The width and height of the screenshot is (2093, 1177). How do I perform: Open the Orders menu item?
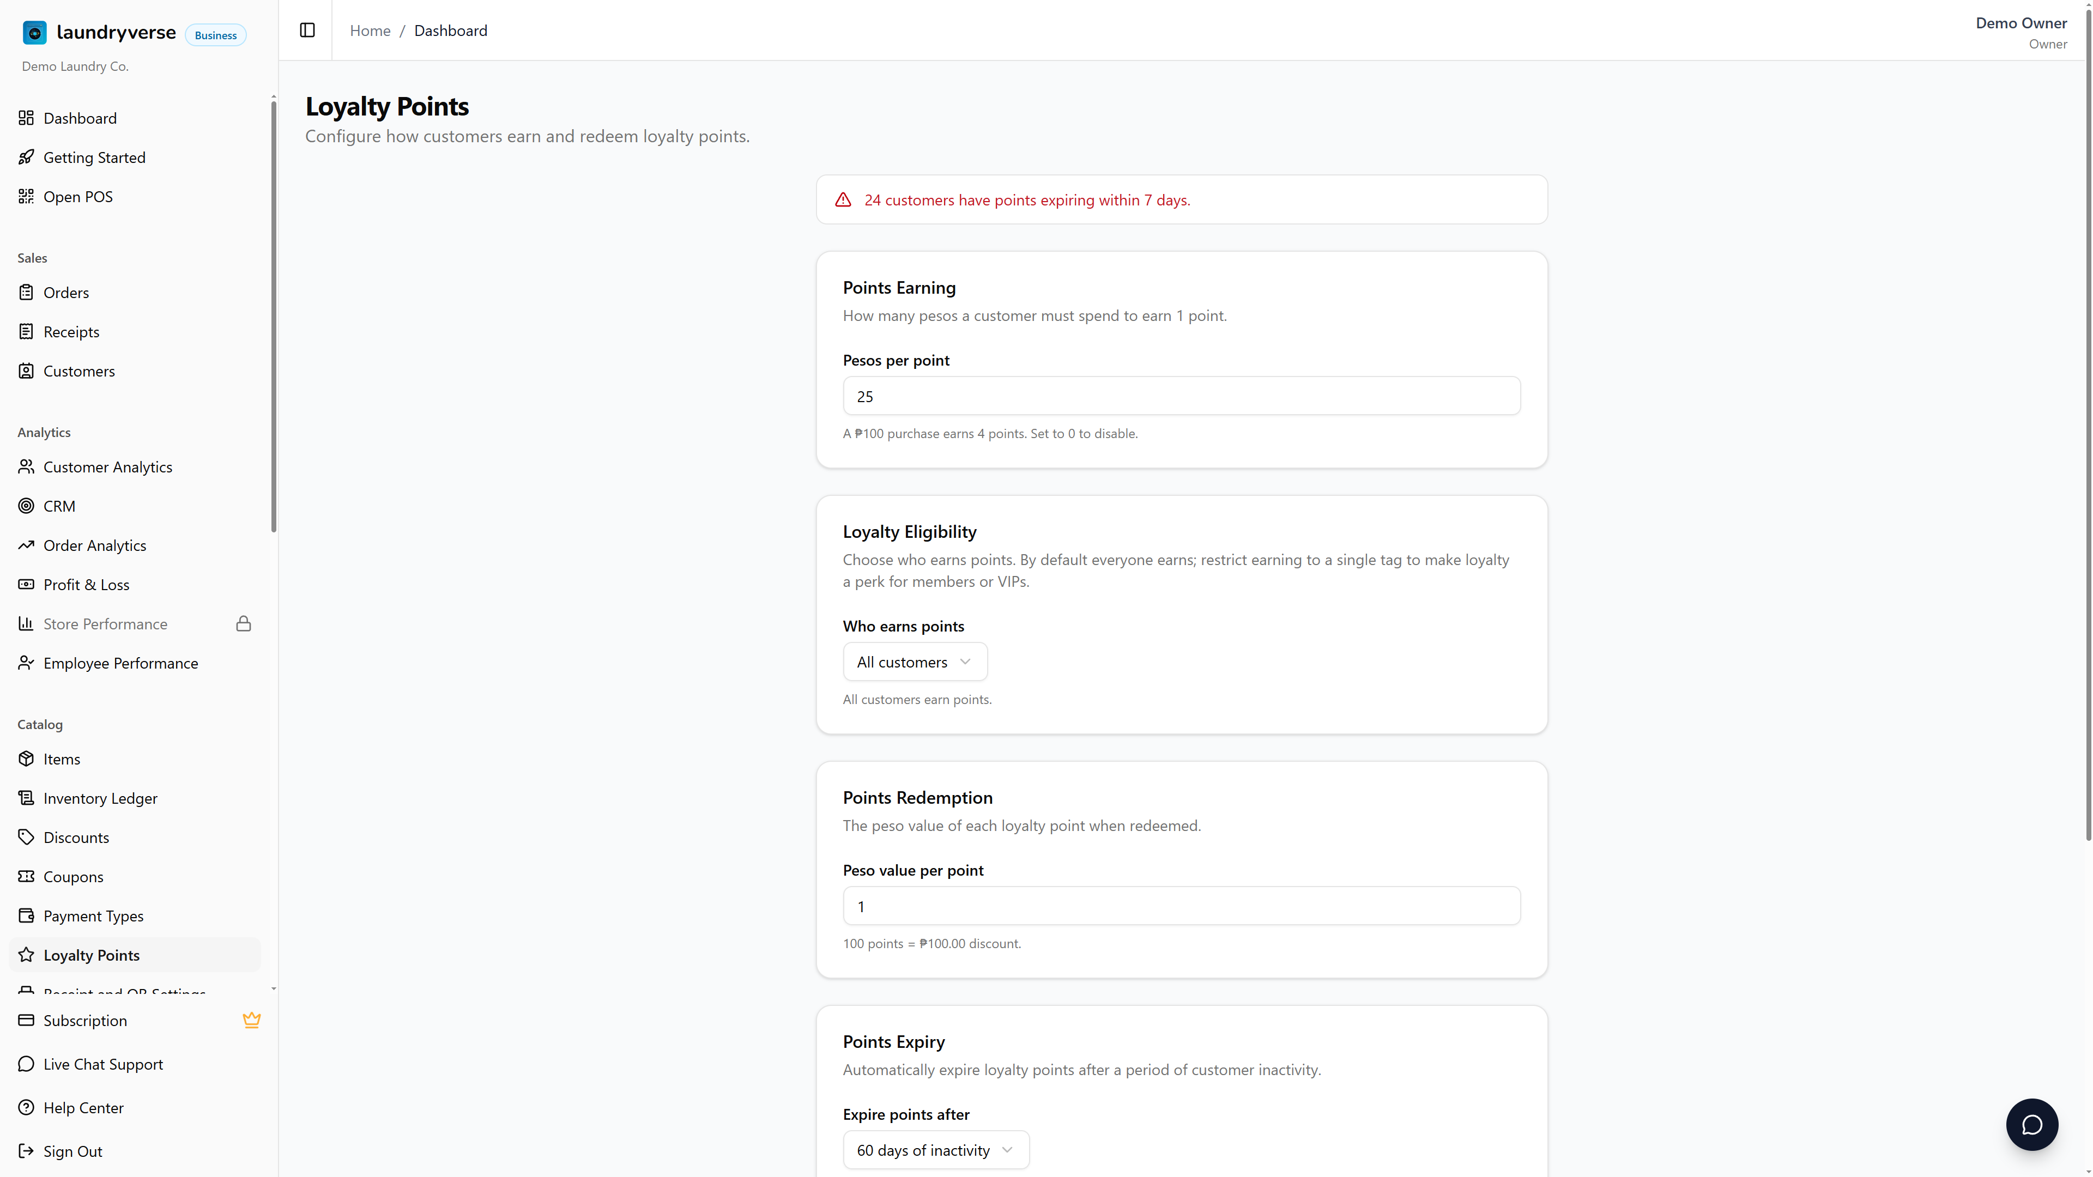(135, 292)
